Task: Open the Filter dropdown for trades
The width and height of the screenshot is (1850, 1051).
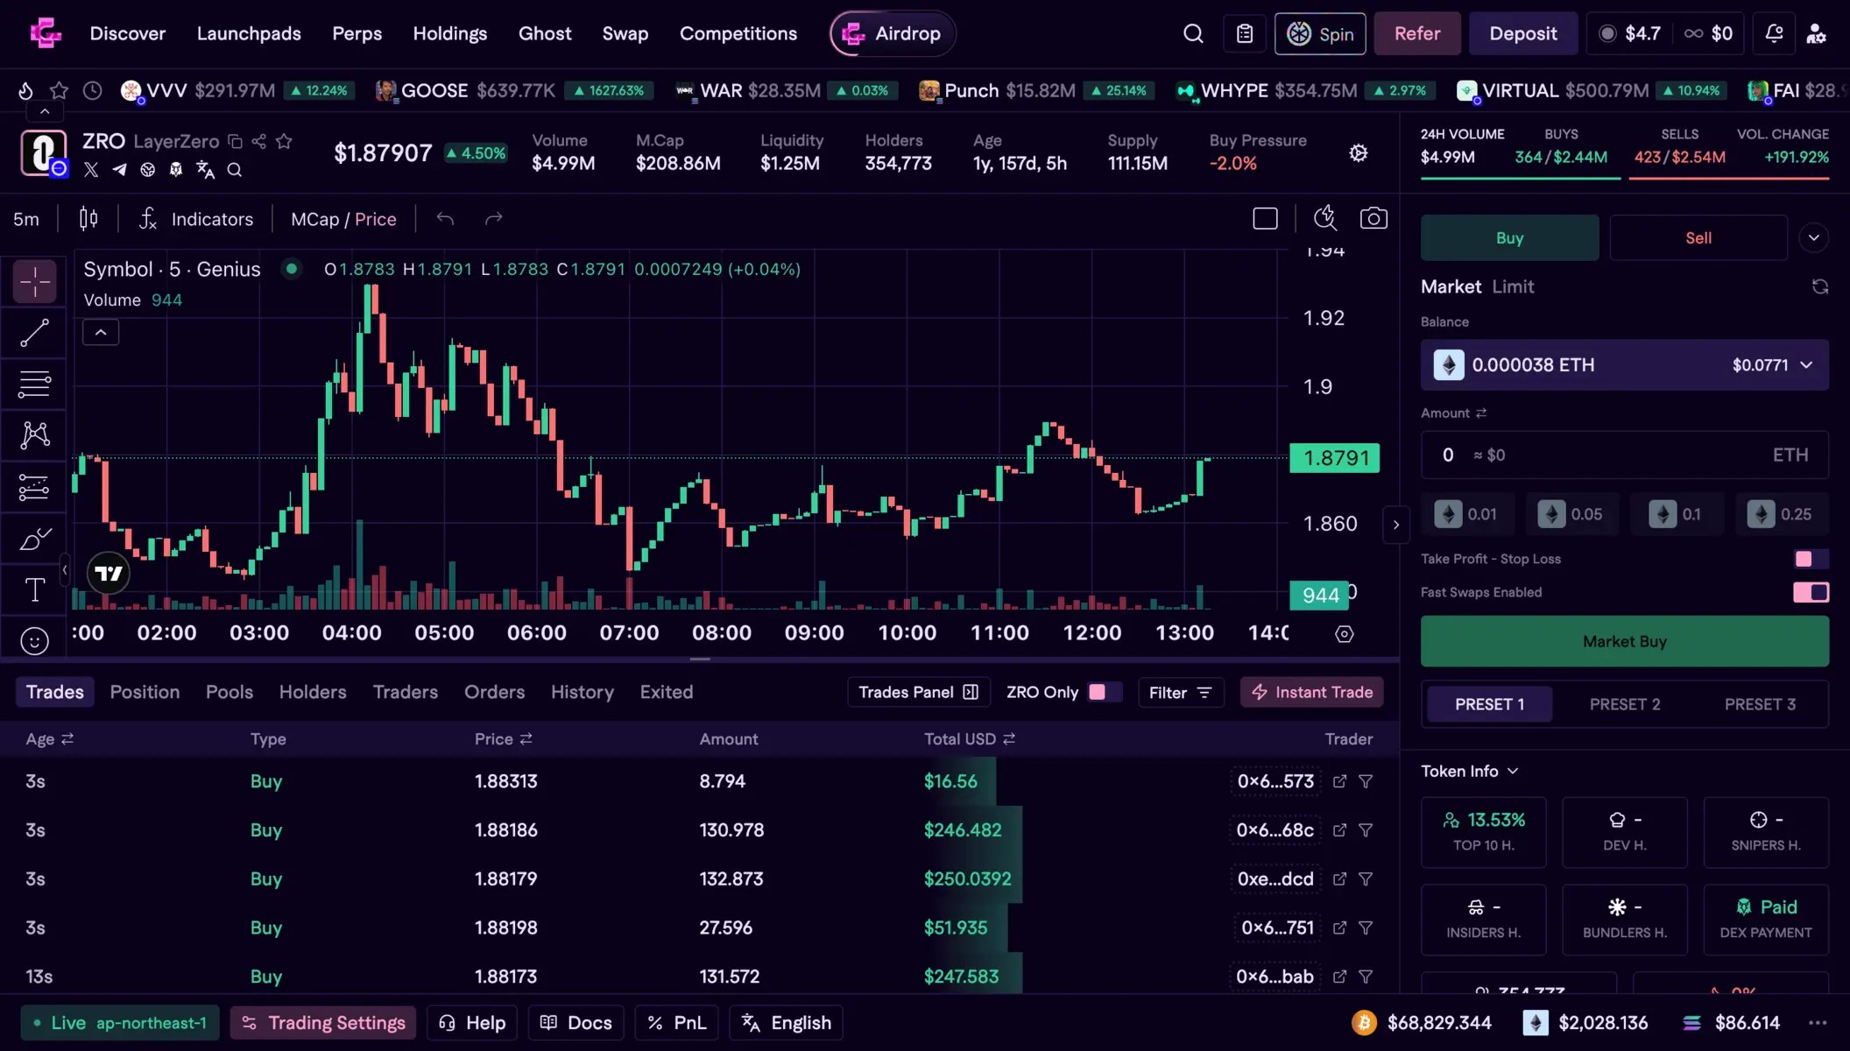Action: pyautogui.click(x=1180, y=692)
